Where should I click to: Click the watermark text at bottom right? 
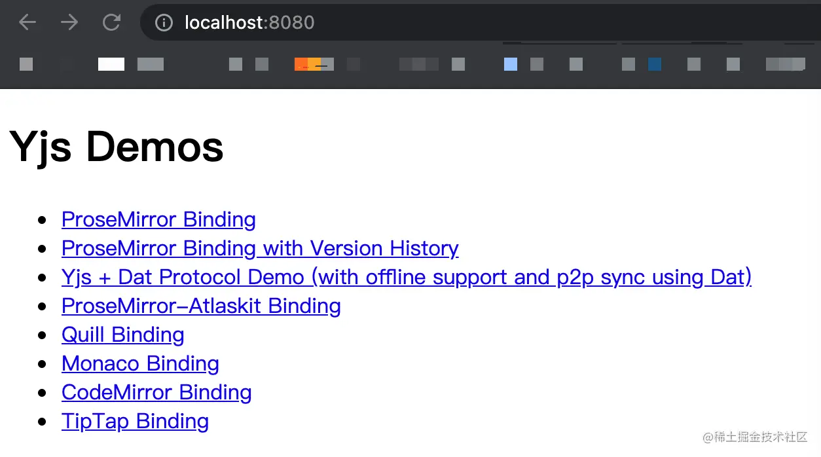click(755, 437)
